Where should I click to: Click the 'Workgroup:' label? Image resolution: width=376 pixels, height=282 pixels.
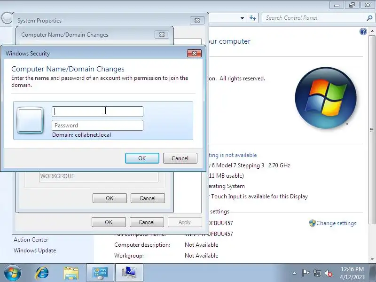[129, 256]
